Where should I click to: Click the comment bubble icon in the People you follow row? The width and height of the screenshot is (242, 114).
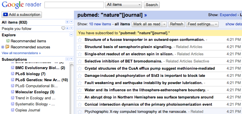63,28
